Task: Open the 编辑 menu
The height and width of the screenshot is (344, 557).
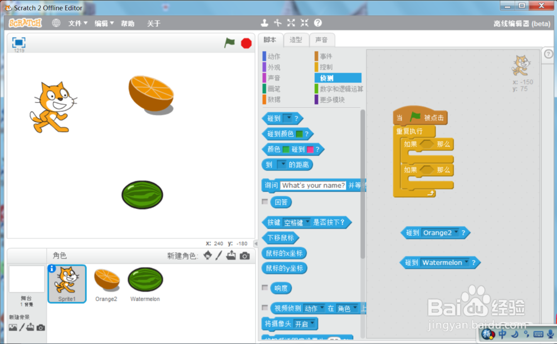Action: click(x=104, y=23)
